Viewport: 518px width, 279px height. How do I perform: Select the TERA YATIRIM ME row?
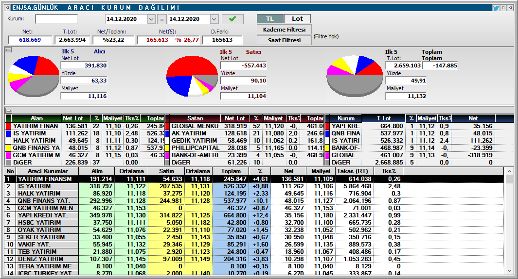(254, 266)
